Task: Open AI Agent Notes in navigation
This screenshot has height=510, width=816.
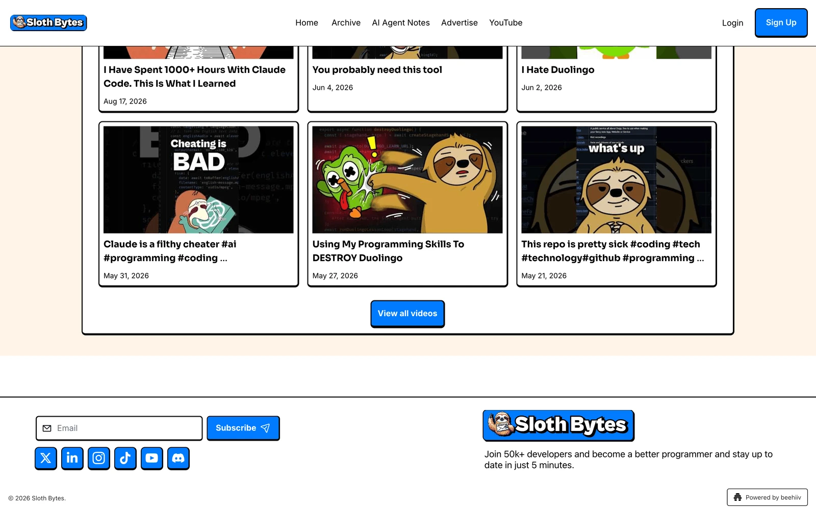Action: point(401,22)
